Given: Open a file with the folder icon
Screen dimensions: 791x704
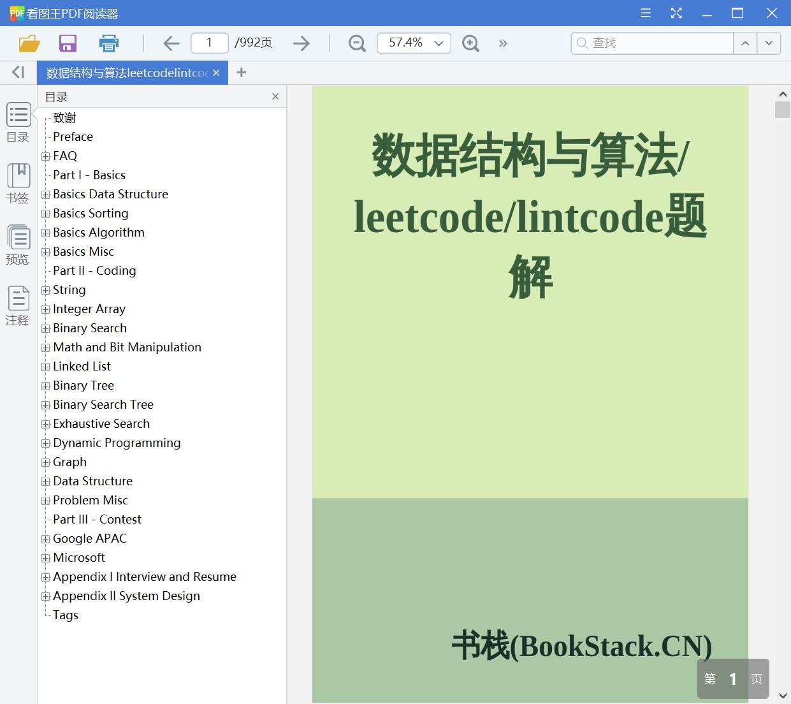Looking at the screenshot, I should (29, 43).
